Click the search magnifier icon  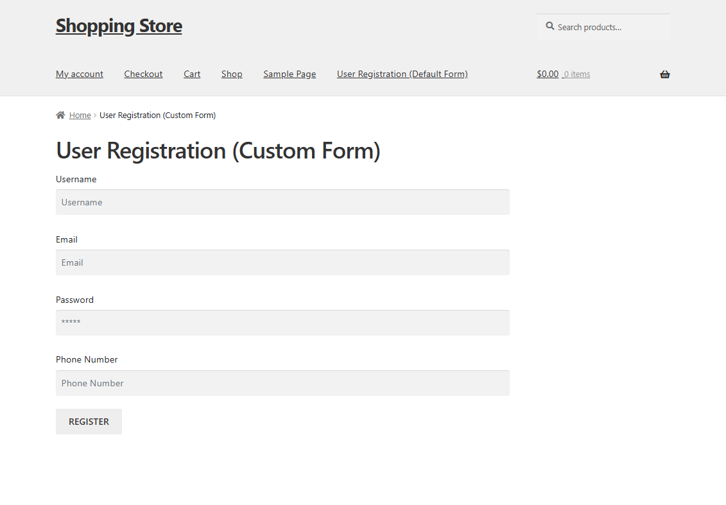[549, 26]
